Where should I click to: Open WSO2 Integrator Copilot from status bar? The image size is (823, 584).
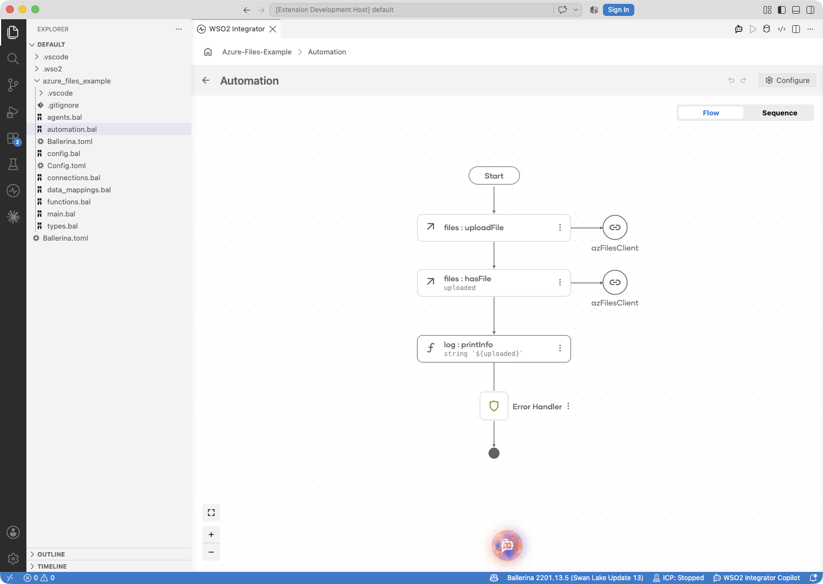pyautogui.click(x=756, y=578)
